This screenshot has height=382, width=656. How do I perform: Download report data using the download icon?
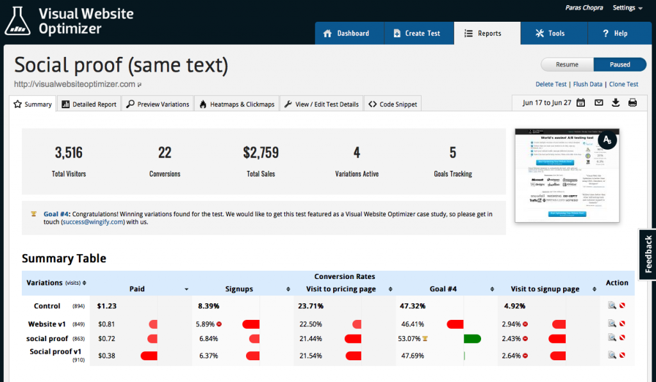615,102
